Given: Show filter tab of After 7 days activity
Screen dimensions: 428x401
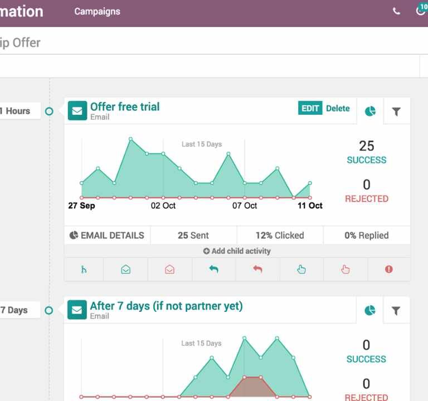Looking at the screenshot, I should pyautogui.click(x=396, y=310).
